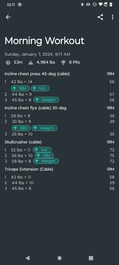Viewport: 119px width, 265px height.
Task: Tap Android home navigation button
Action: coord(59,258)
